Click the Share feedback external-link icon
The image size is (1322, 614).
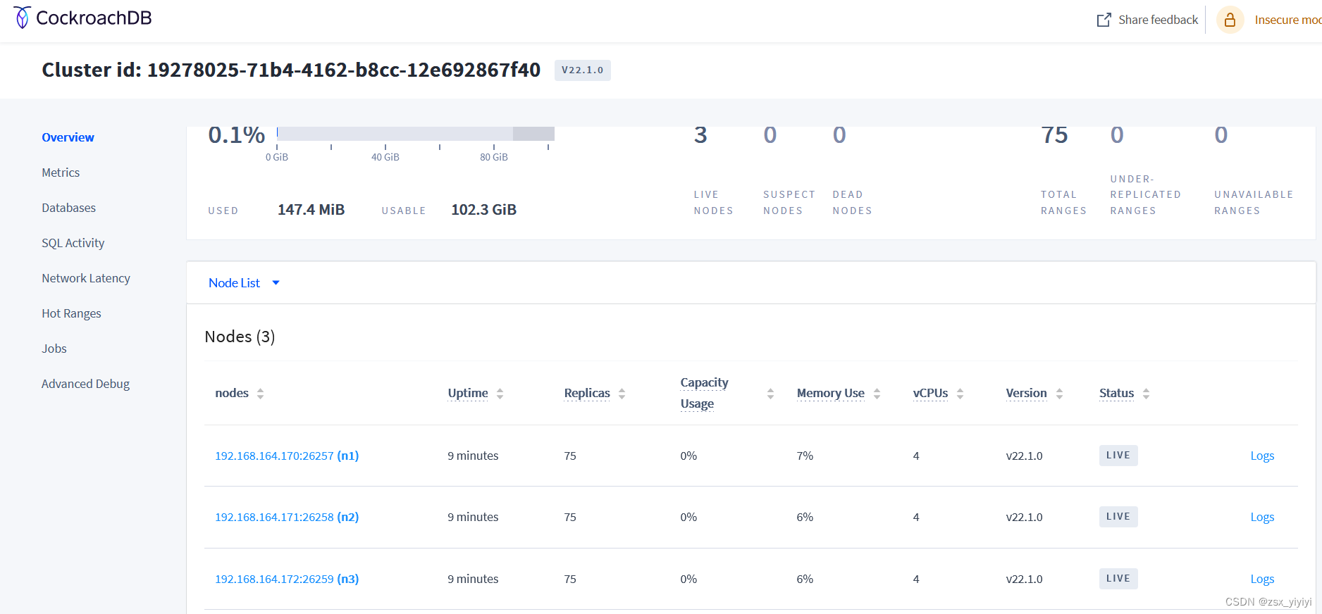tap(1104, 20)
